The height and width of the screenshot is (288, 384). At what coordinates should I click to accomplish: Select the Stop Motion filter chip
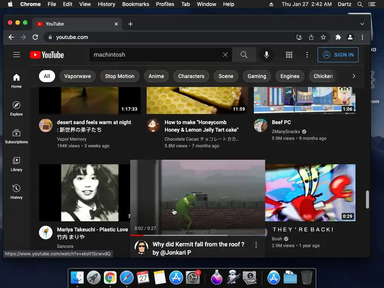[120, 76]
